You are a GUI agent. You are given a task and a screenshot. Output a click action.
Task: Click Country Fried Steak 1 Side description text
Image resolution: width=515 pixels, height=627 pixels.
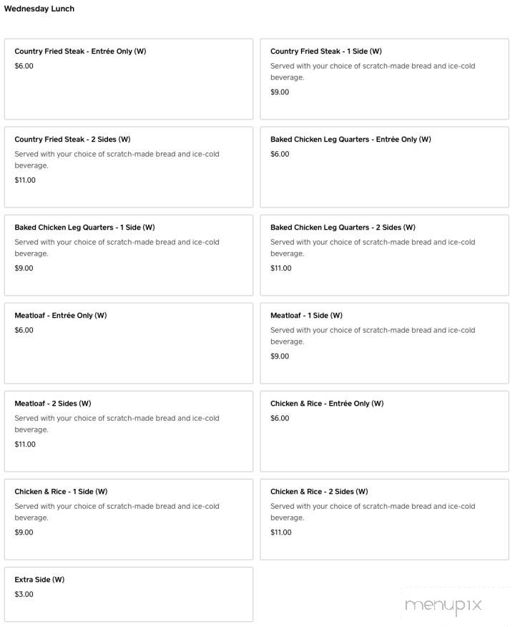coord(372,72)
